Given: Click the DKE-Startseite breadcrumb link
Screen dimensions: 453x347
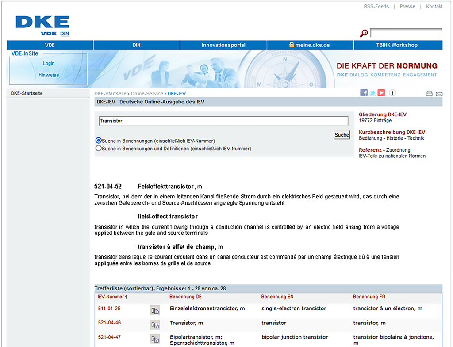Looking at the screenshot, I should coord(110,94).
